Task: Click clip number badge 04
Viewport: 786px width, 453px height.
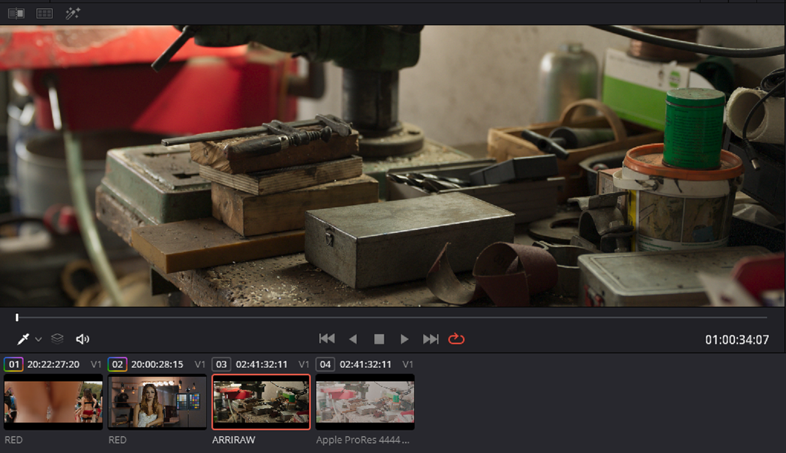Action: [x=325, y=364]
